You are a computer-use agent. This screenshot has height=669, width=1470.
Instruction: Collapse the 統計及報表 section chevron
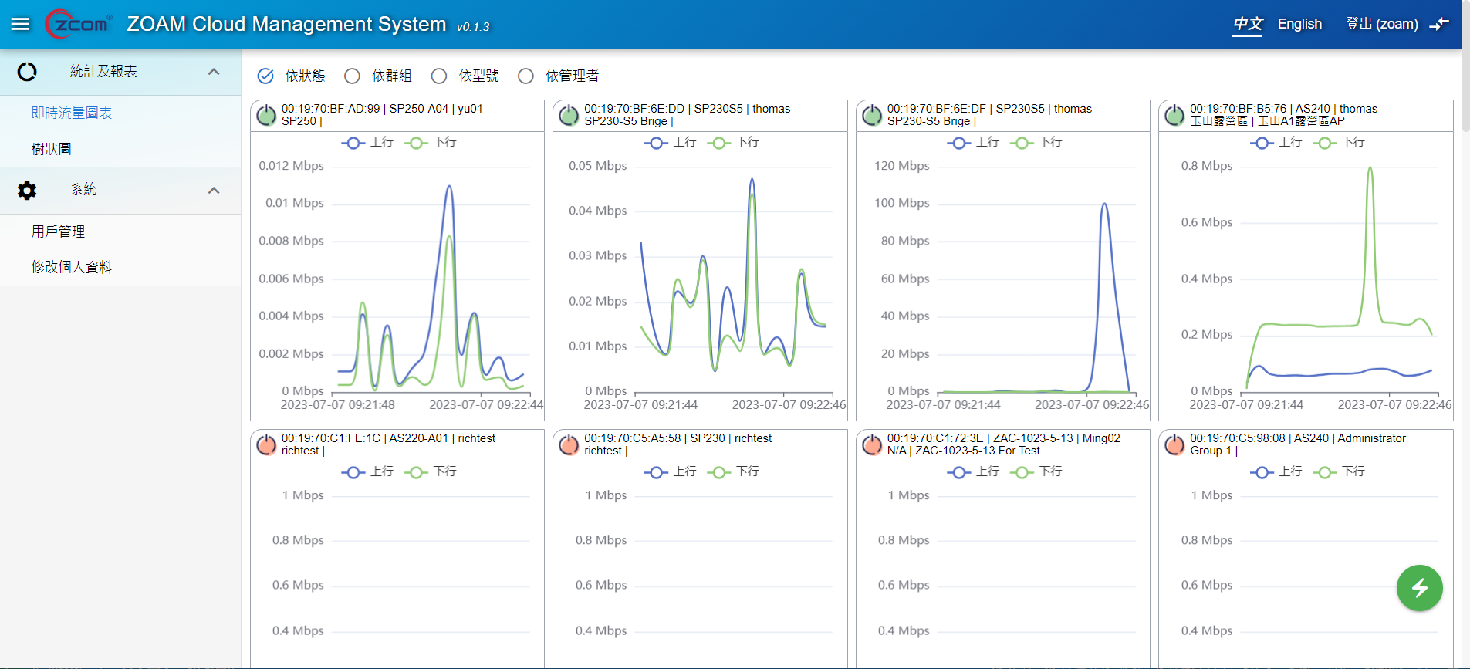214,72
